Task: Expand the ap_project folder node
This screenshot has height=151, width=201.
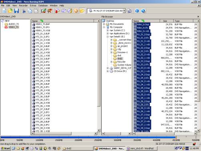Action: coord(111,46)
